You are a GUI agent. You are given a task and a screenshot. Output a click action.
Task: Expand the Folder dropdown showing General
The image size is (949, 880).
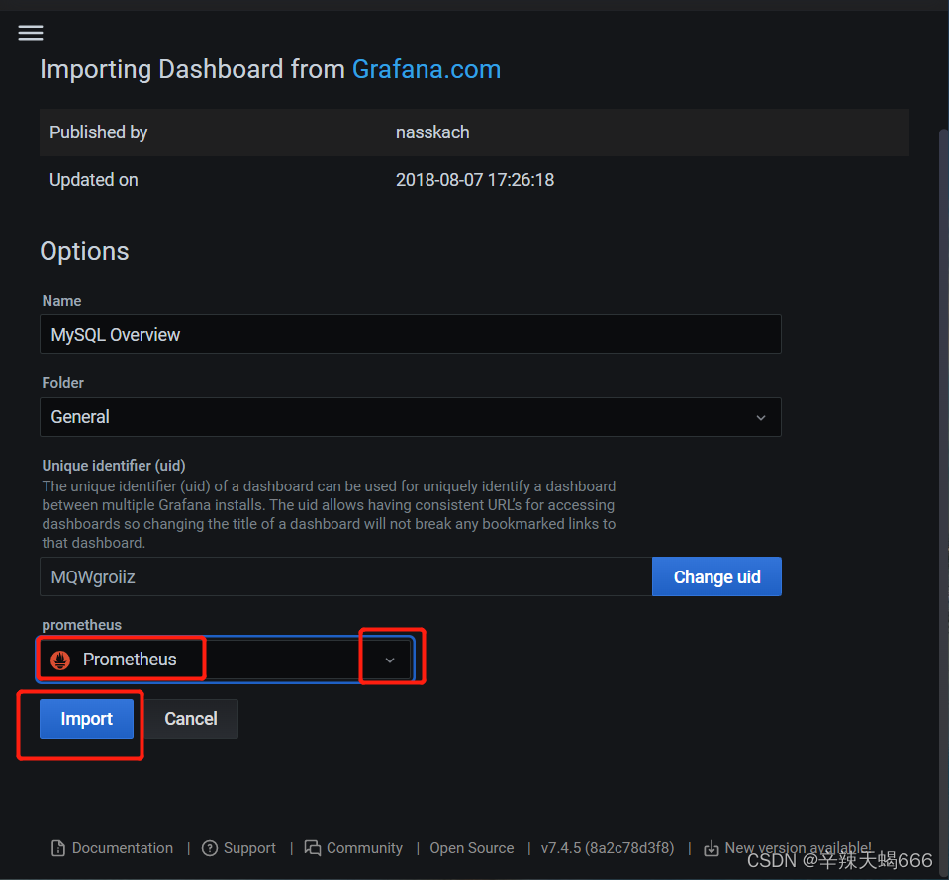(411, 417)
